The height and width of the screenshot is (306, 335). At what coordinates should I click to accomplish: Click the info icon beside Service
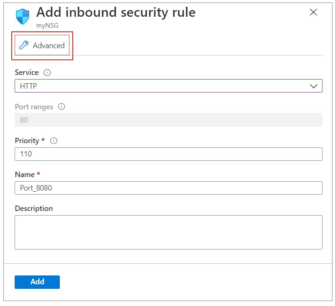47,73
